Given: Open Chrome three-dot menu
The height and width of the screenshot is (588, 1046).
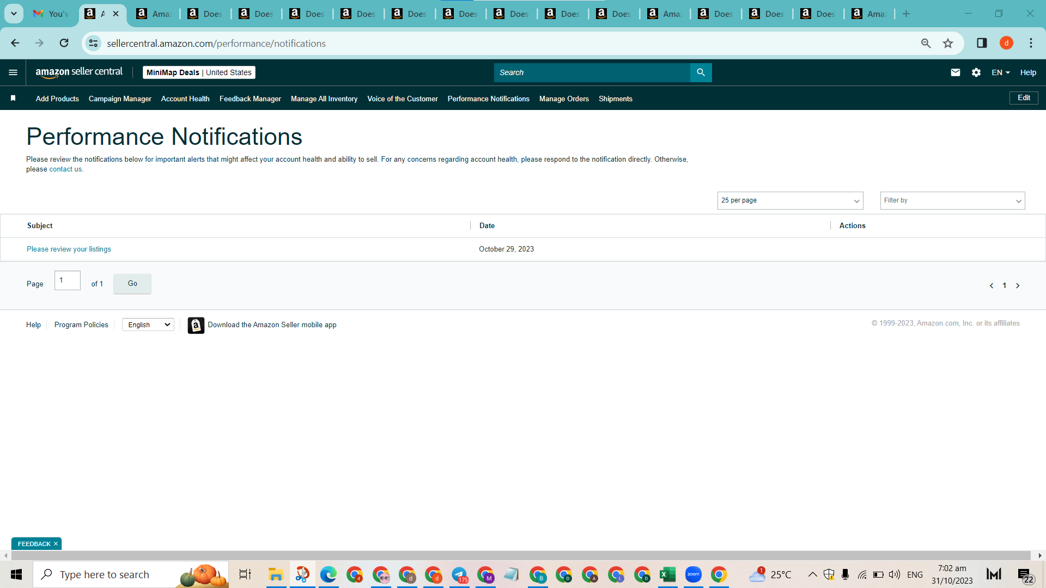Looking at the screenshot, I should (1031, 43).
